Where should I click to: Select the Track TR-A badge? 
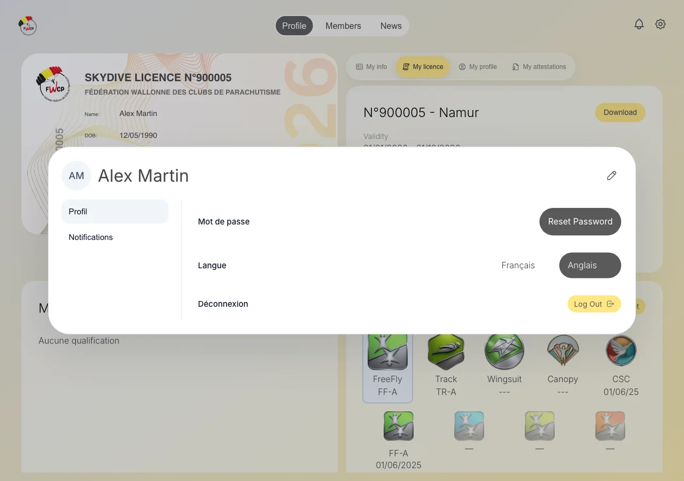pyautogui.click(x=446, y=364)
